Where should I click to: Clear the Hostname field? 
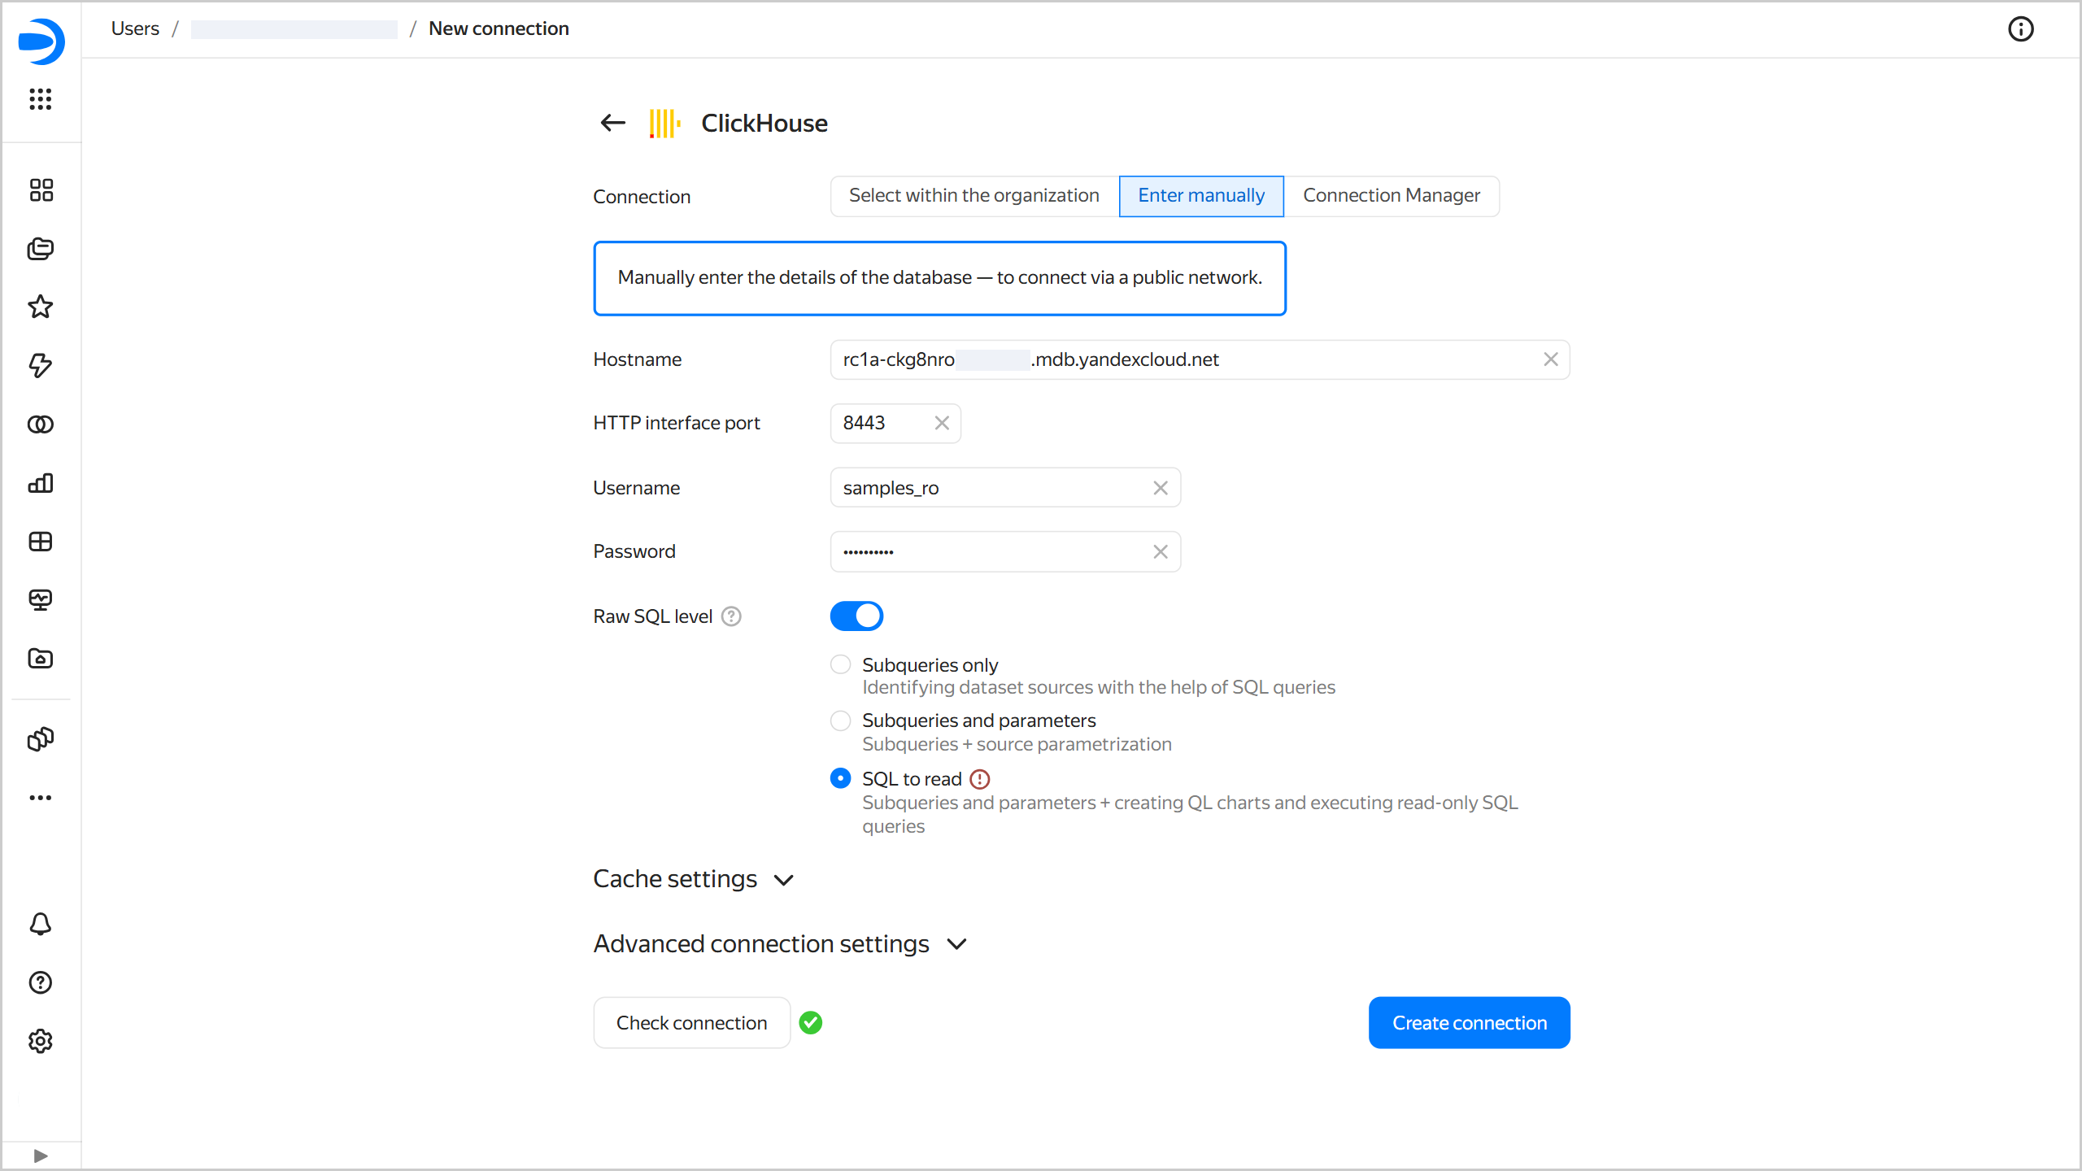click(x=1551, y=359)
